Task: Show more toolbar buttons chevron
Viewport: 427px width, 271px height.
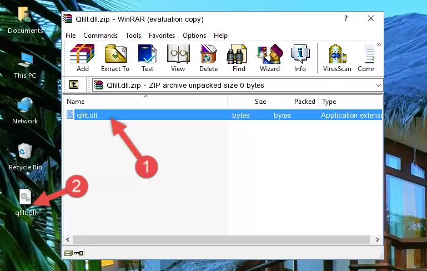Action: 379,44
